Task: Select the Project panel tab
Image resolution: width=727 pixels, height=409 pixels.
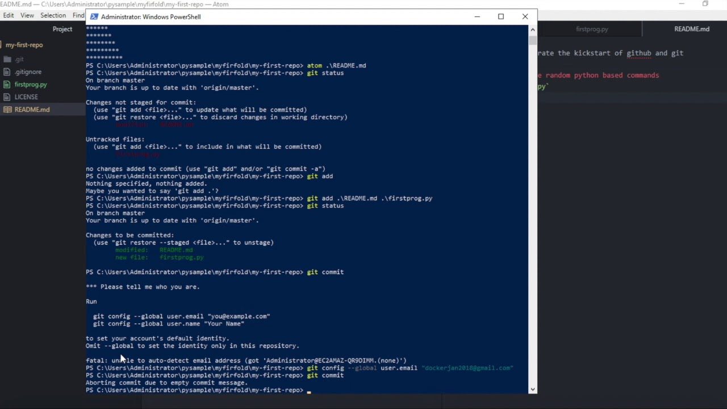Action: pyautogui.click(x=62, y=29)
